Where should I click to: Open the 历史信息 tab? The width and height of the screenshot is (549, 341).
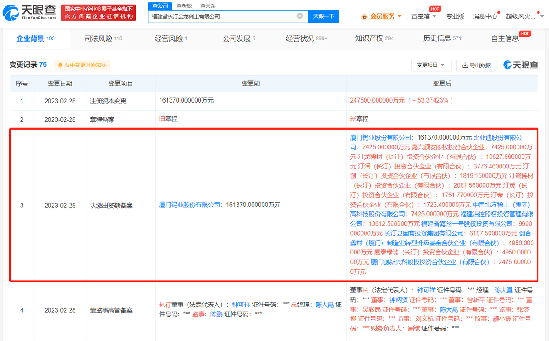tap(442, 38)
